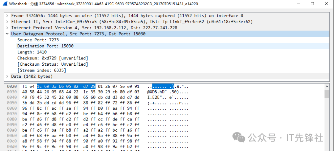Click the highlighted hex bytes in row 0020
334x151 pixels.
(66, 87)
